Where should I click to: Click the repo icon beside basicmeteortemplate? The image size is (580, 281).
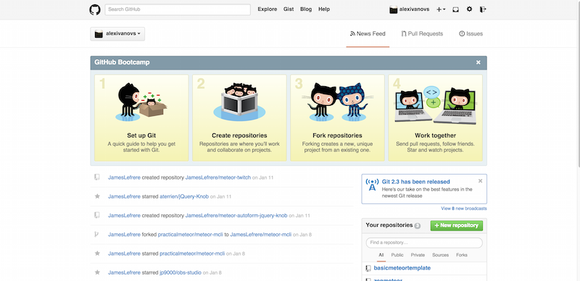368,268
